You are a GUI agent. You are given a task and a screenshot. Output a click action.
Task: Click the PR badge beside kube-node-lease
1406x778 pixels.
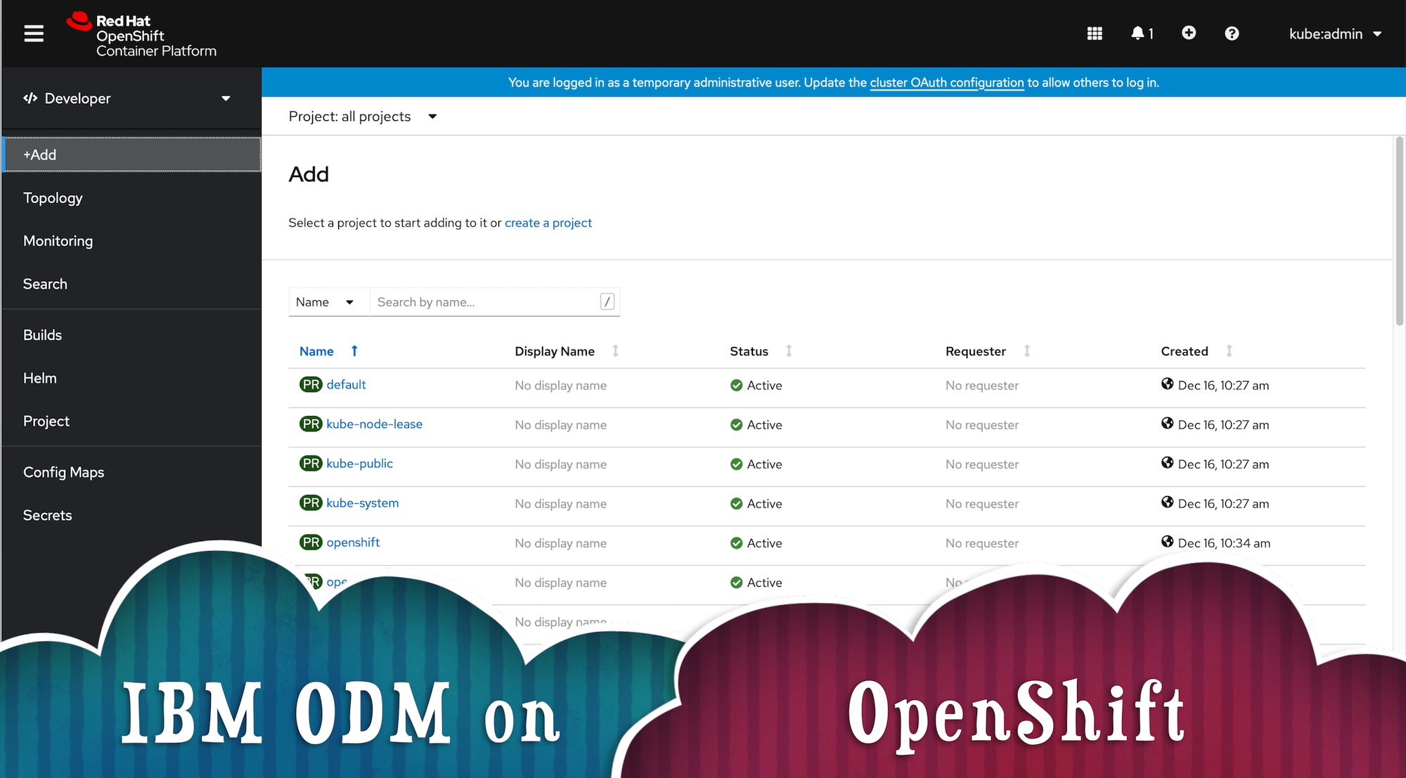311,424
